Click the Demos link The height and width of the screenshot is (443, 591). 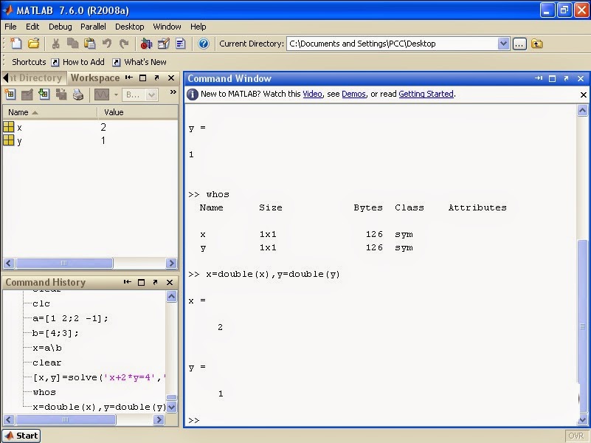click(353, 94)
